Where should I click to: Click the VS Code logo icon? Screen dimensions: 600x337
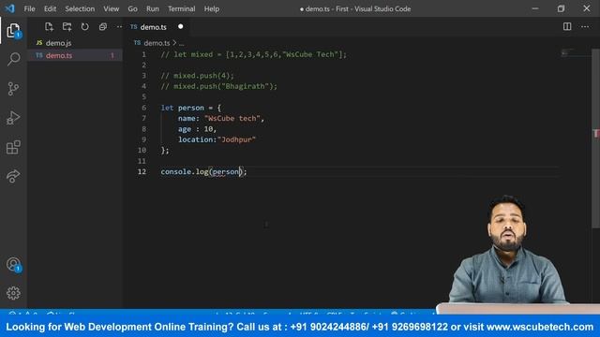(10, 8)
